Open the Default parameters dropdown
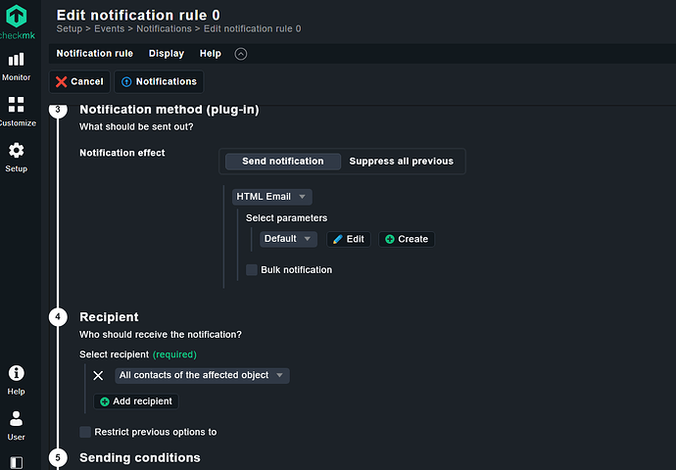676x470 pixels. point(288,239)
